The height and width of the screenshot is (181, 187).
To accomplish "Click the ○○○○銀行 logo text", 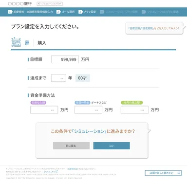I will [20, 3].
